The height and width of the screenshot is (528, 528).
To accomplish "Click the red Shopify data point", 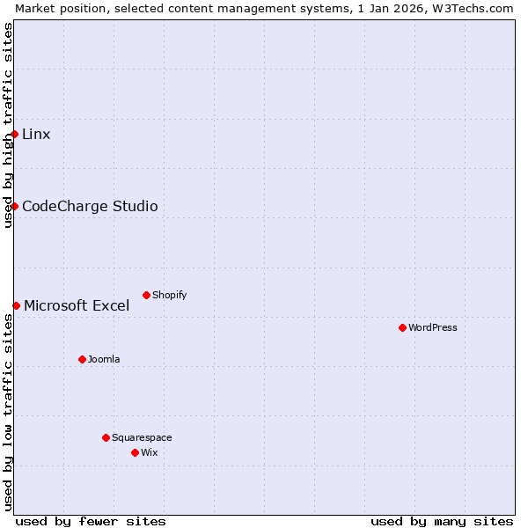I will (x=146, y=296).
